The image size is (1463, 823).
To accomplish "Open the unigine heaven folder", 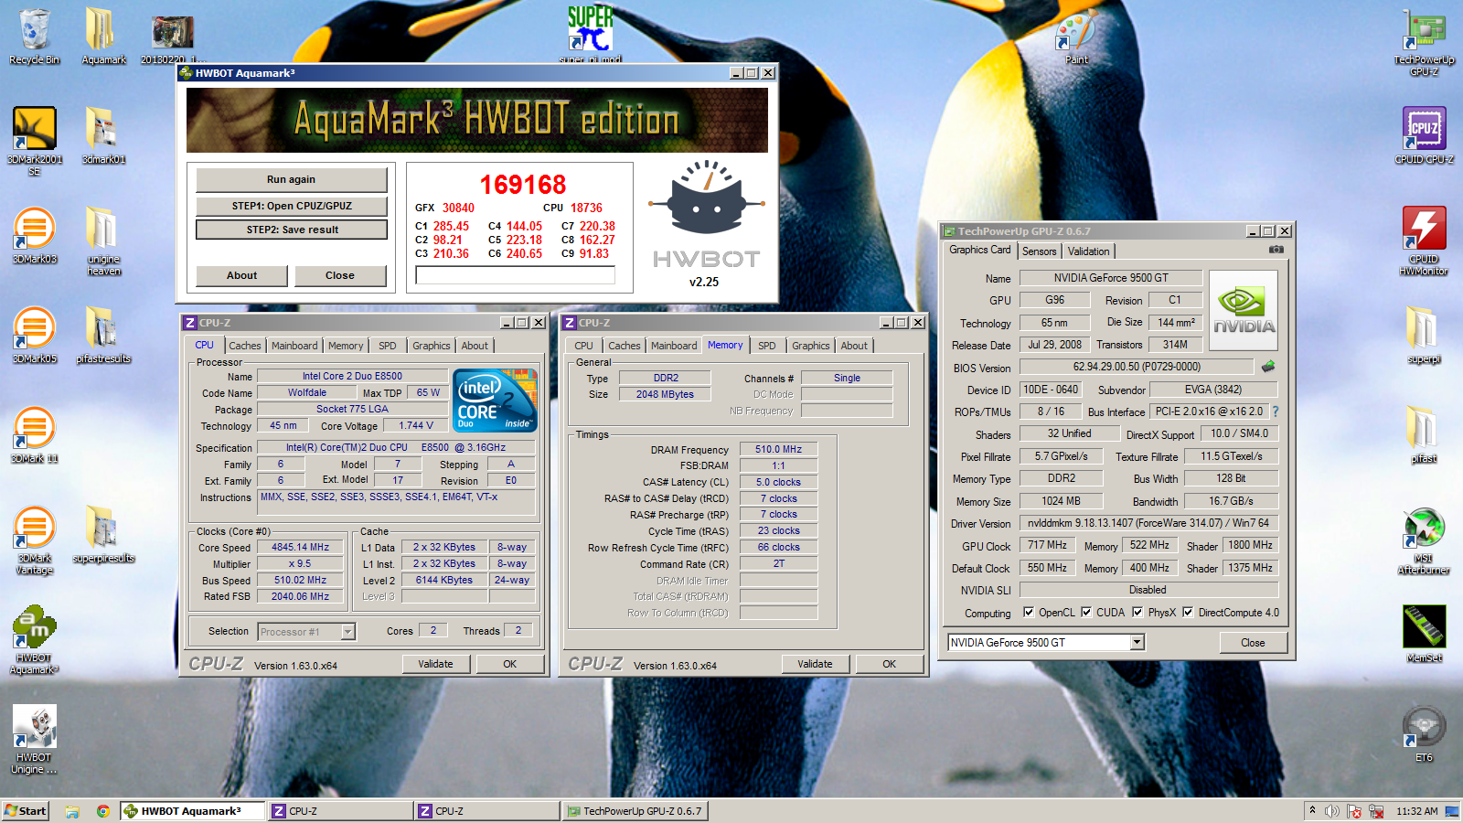I will pos(103,240).
